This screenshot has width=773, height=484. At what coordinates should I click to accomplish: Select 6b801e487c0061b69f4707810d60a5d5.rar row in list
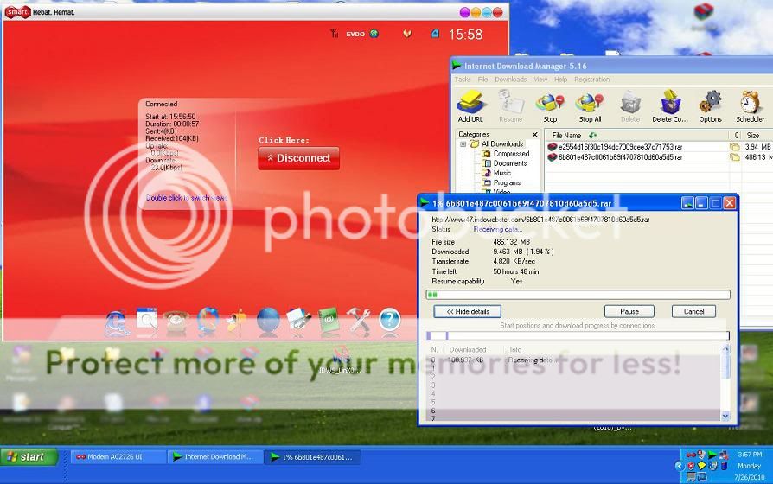tap(659, 157)
